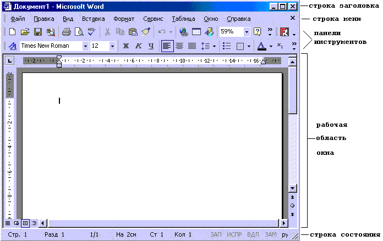Justify text alignment

tap(192, 46)
